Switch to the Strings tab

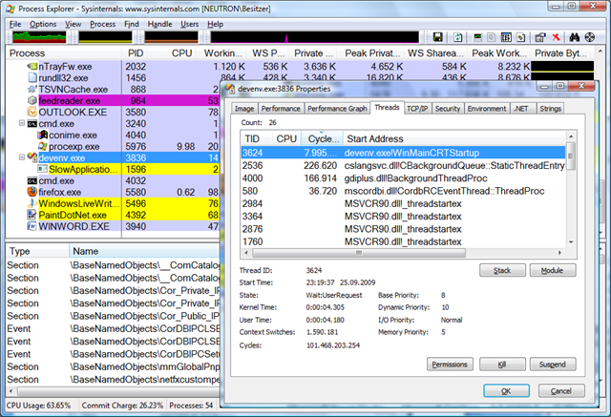pos(550,109)
